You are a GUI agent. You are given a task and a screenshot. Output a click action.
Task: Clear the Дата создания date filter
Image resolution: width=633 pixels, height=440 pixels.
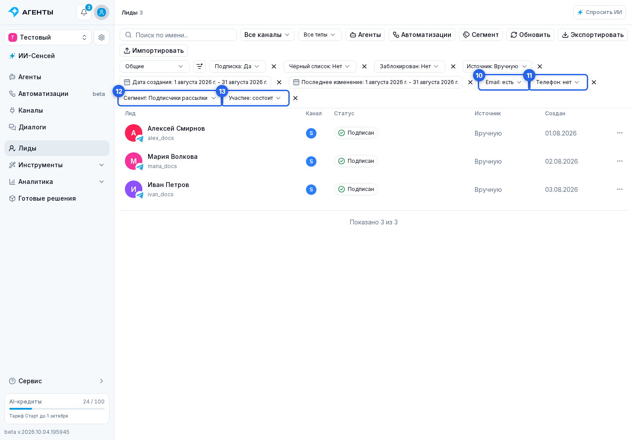pos(279,82)
